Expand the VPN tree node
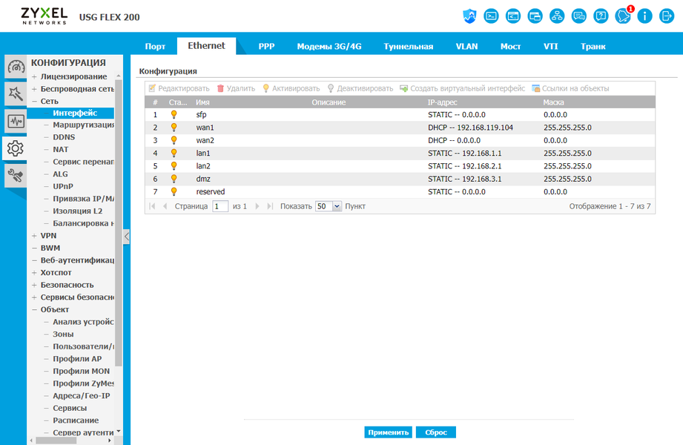Screen dimensions: 683x445 pyautogui.click(x=34, y=235)
